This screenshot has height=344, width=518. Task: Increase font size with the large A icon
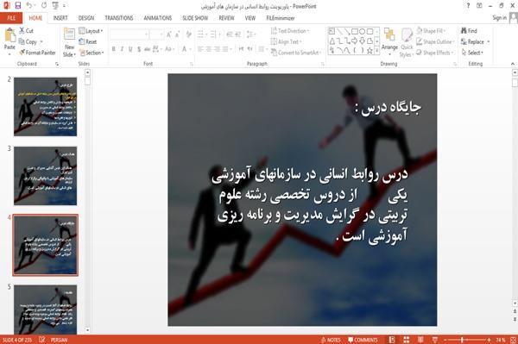pos(169,34)
